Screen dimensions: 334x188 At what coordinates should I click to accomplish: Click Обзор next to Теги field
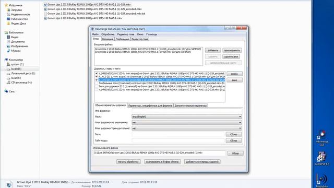[x=234, y=134]
